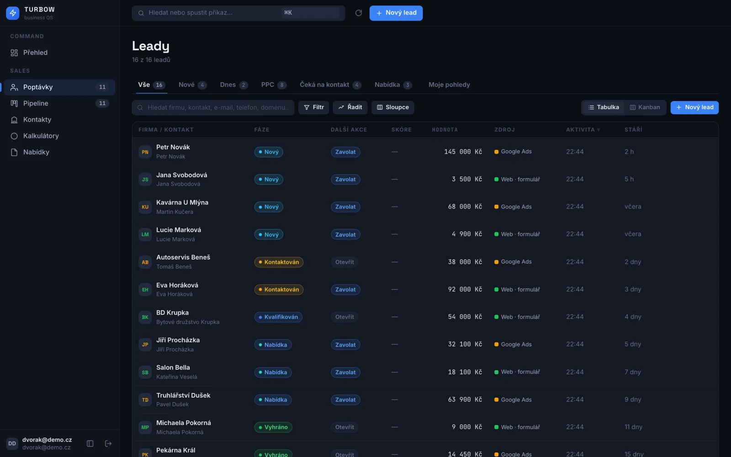Select the Nové tab

192,85
